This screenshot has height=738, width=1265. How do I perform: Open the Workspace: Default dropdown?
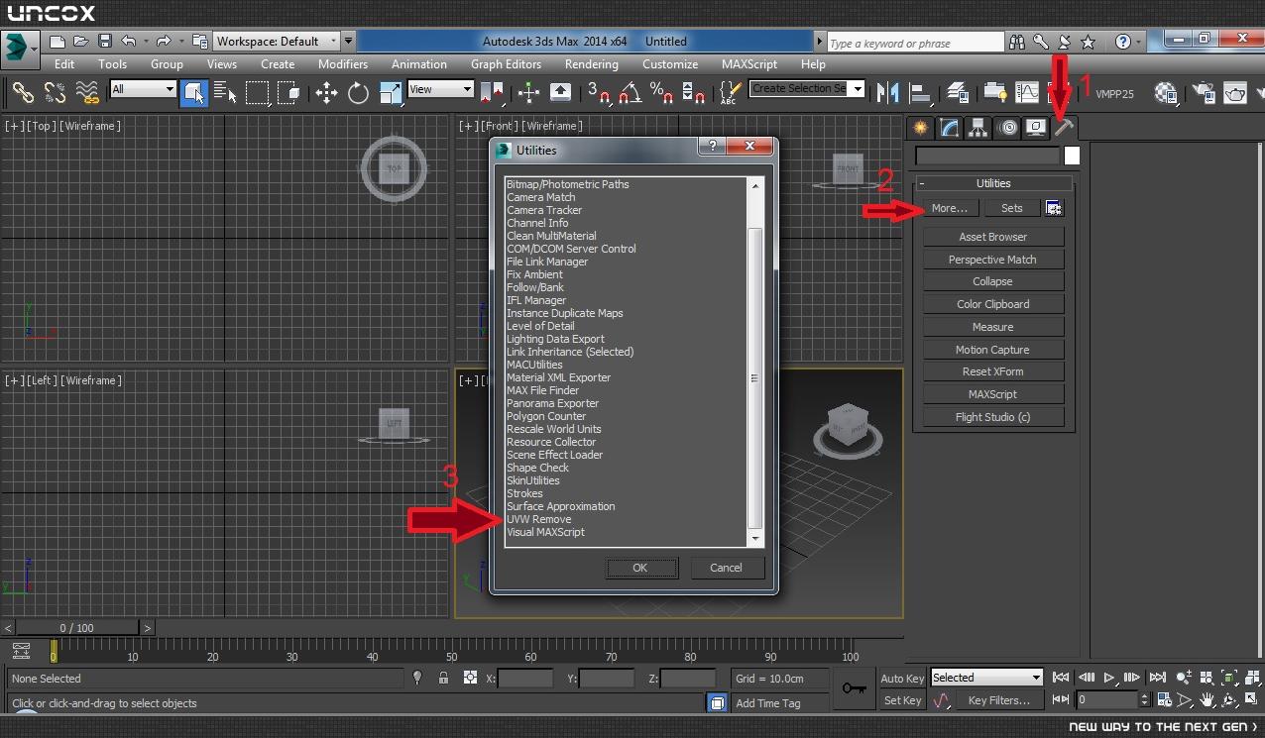(278, 42)
